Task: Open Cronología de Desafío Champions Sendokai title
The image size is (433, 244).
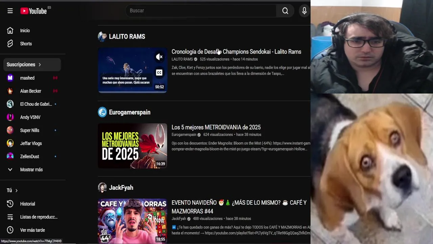Action: pos(236,52)
